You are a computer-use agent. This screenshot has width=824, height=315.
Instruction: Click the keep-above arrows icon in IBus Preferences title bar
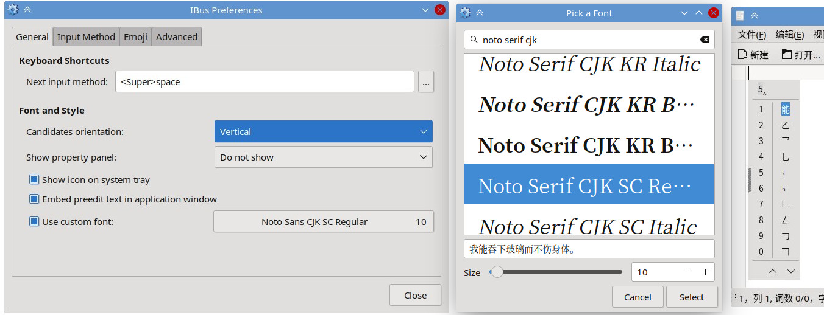click(x=27, y=10)
